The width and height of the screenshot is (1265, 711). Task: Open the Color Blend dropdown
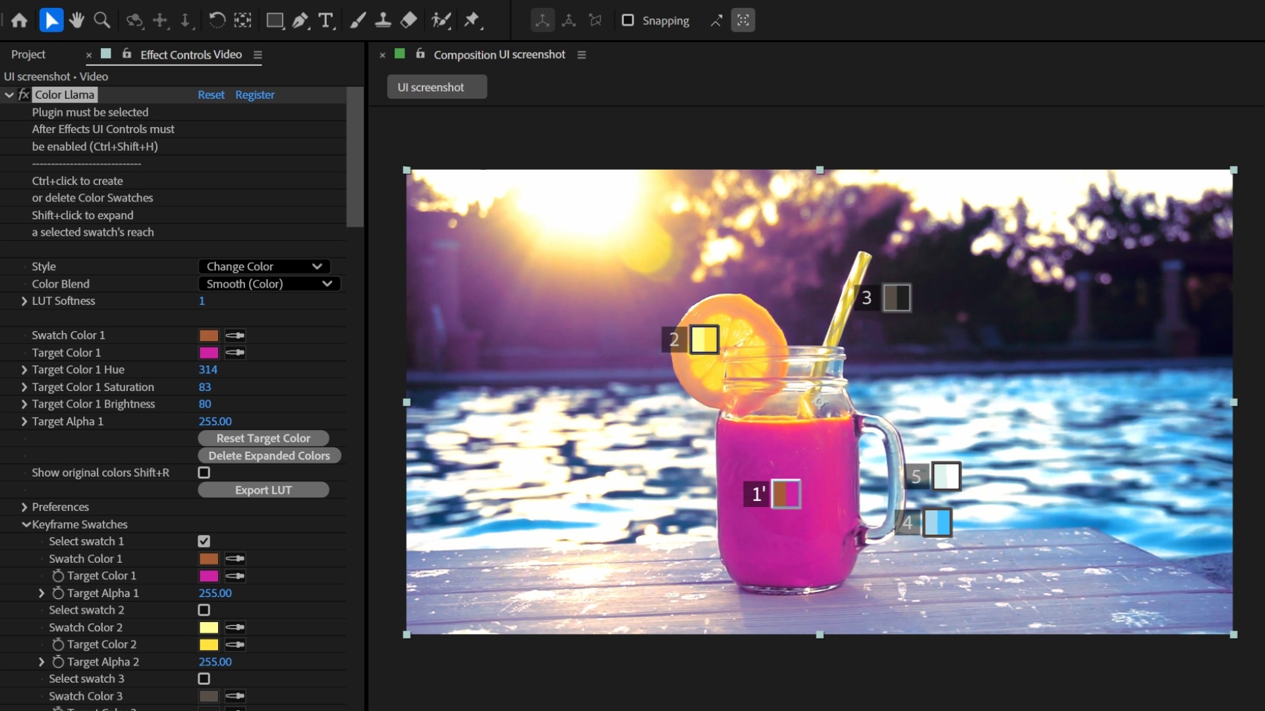click(269, 284)
